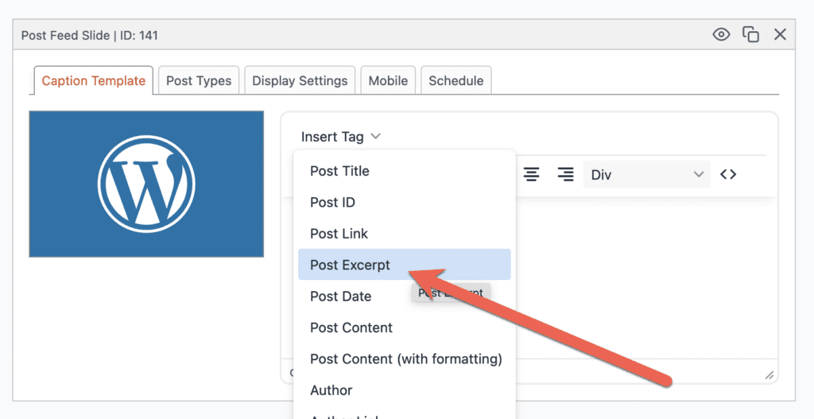Switch to source code view

[728, 174]
